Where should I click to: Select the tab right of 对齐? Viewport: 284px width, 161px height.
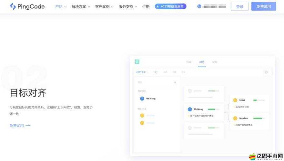pyautogui.click(x=215, y=62)
